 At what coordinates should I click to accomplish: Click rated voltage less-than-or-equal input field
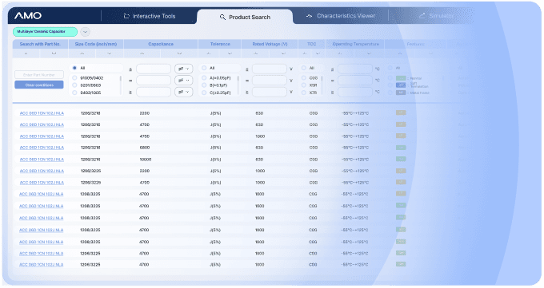(270, 69)
